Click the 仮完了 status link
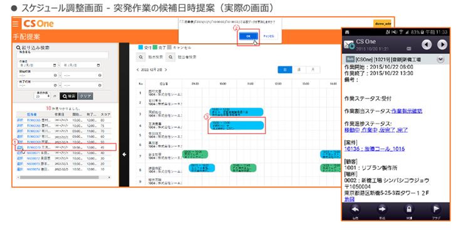The width and height of the screenshot is (461, 230). 387,130
